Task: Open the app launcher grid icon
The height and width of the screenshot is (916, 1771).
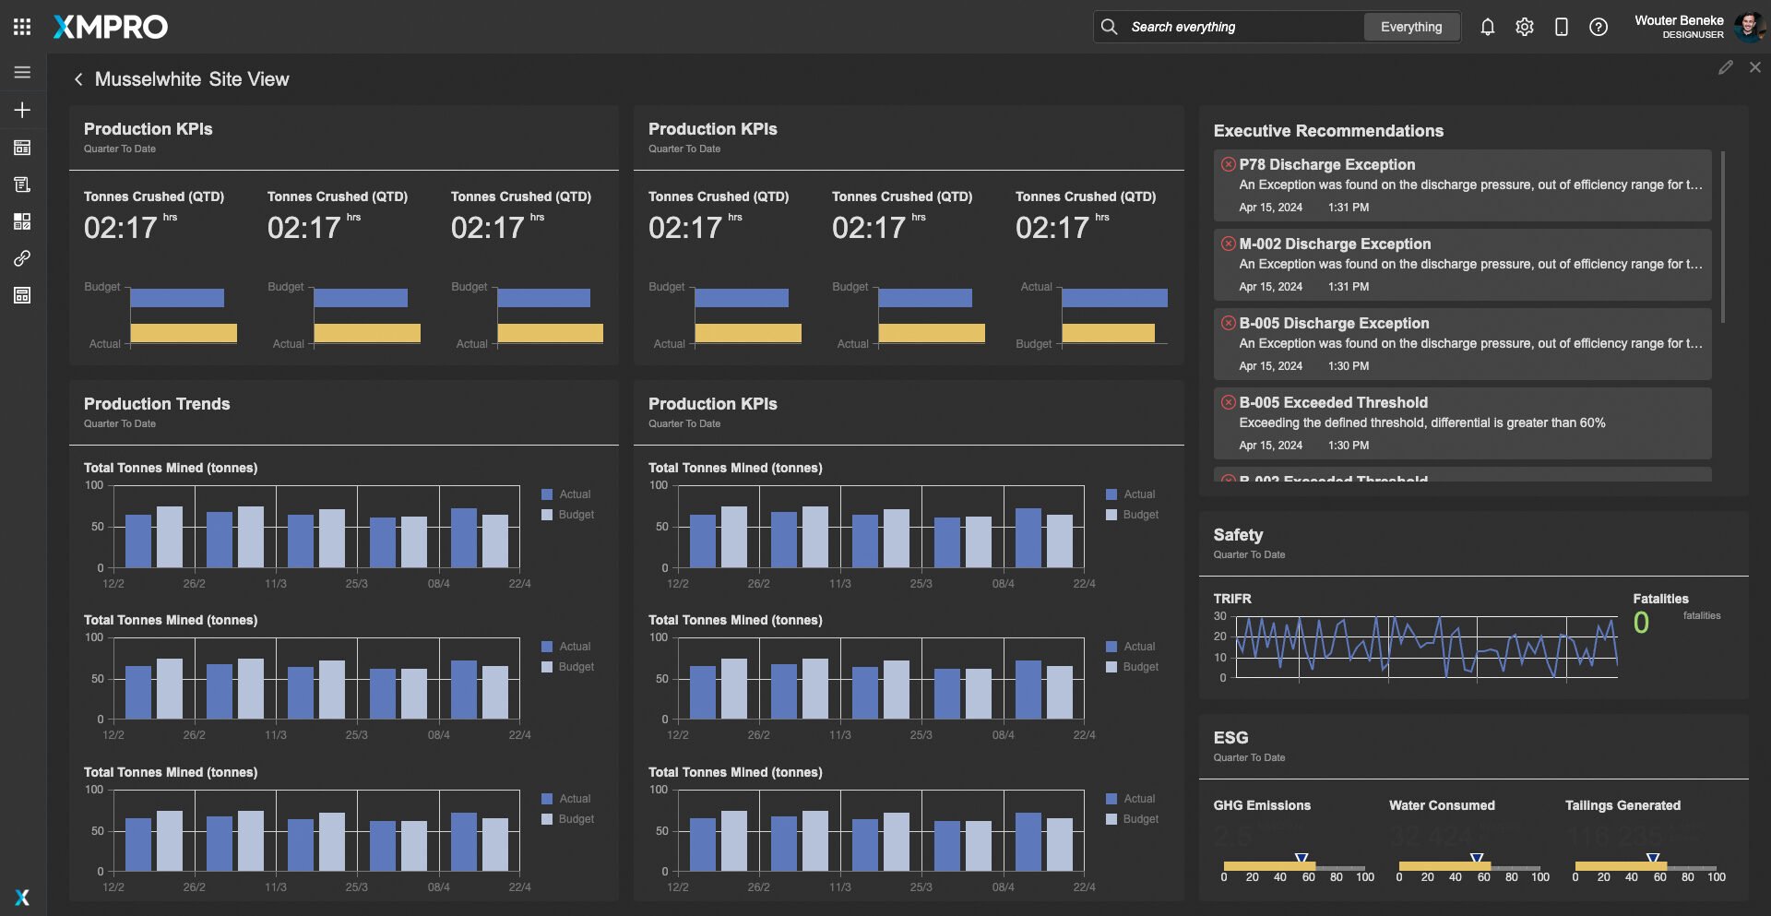Action: [22, 27]
